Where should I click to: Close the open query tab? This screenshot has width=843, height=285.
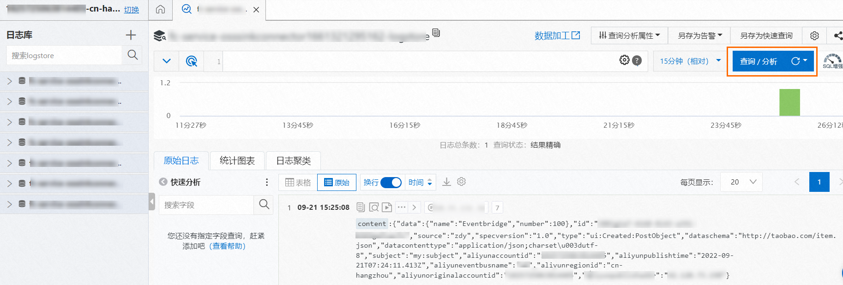click(x=256, y=9)
